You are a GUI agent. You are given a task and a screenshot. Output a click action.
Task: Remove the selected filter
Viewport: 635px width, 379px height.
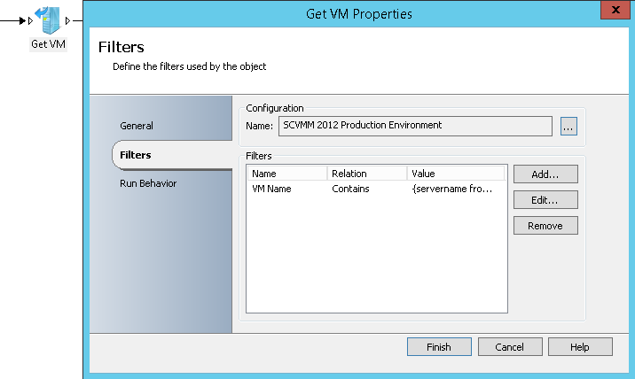(x=545, y=226)
